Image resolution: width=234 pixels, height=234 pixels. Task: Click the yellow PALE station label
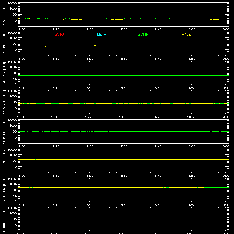click(x=186, y=34)
